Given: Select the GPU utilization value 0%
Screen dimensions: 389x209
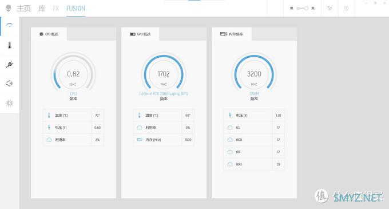Looking at the screenshot, I should (188, 128).
